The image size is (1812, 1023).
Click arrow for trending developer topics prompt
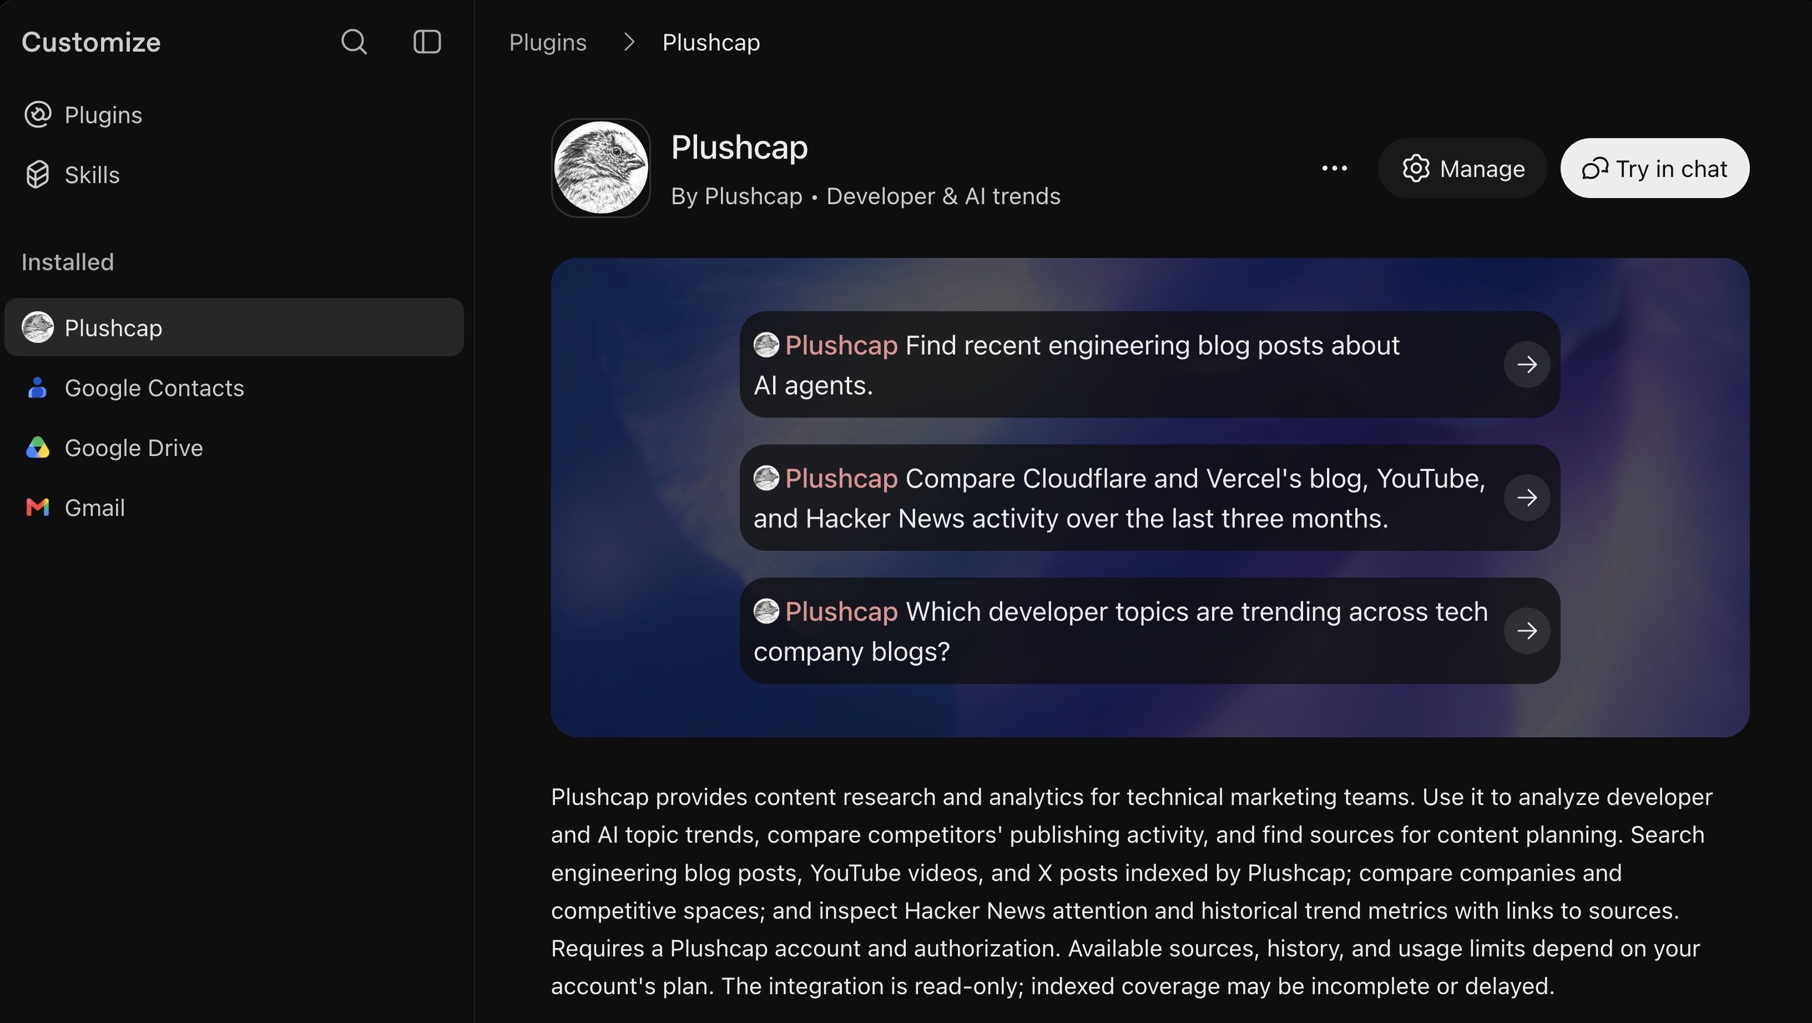pos(1526,630)
